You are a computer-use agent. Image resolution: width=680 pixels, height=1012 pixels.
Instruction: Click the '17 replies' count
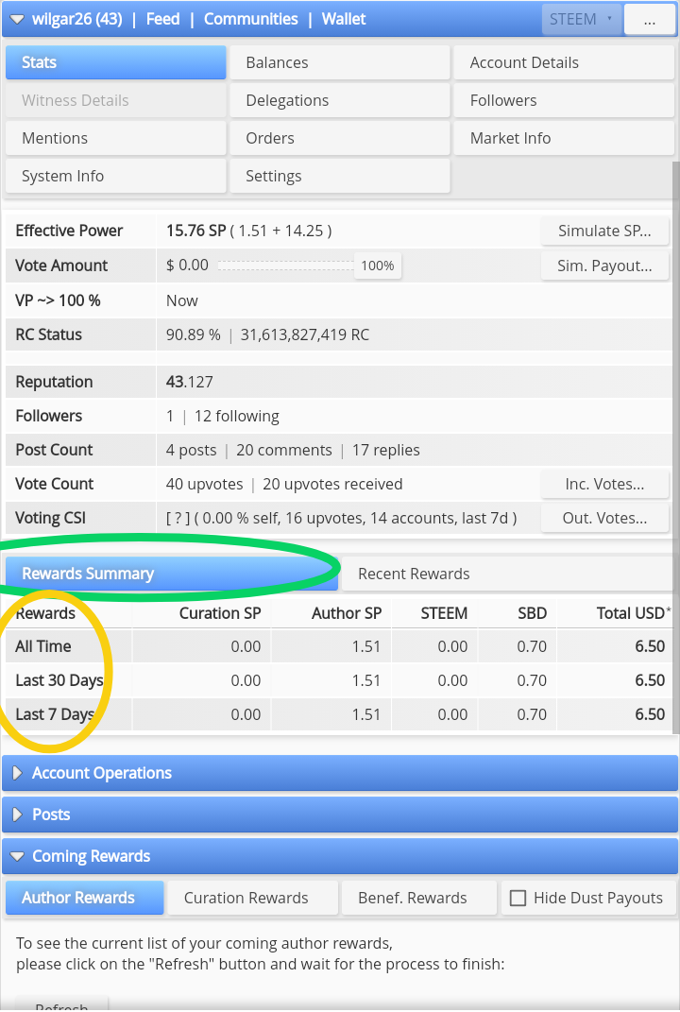point(386,451)
